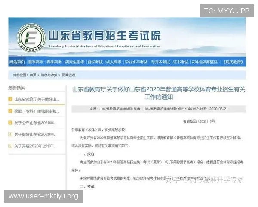
Task: Click the number 2 news rank badge
Action: pos(10,111)
